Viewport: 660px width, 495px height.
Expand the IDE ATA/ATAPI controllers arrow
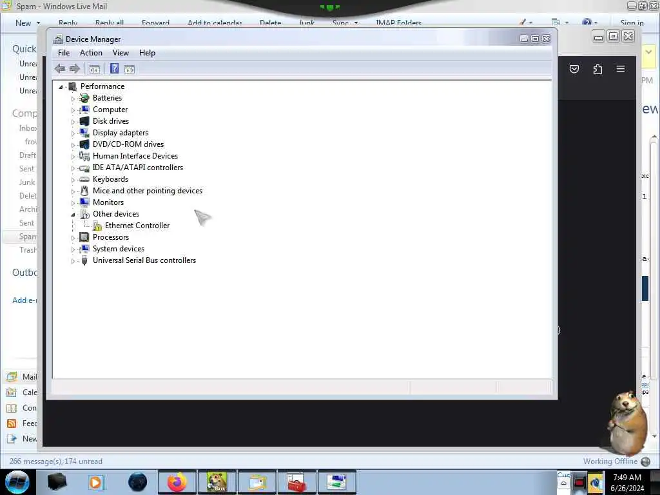(x=73, y=168)
